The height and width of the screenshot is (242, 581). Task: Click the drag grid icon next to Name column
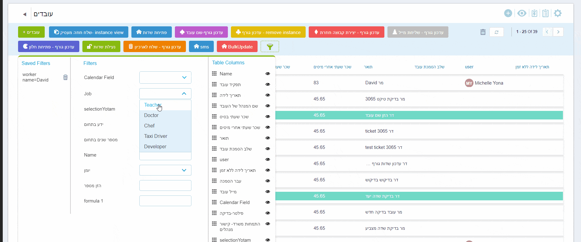pos(214,74)
